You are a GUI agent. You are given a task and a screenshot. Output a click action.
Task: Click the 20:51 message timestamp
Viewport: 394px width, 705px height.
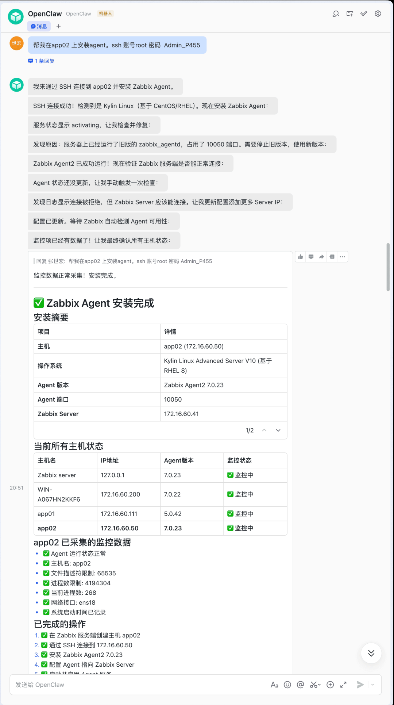click(16, 488)
